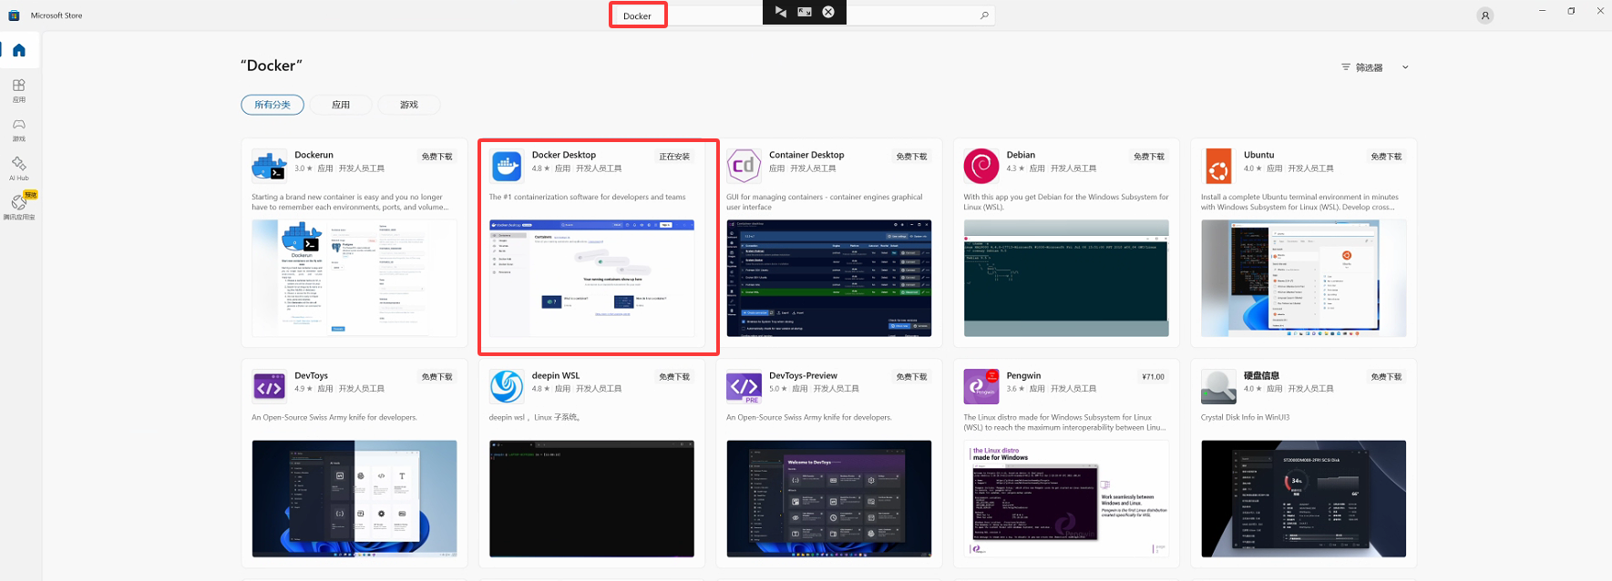
Task: Open the Docker Desktop screenshot thumbnail
Action: click(x=591, y=278)
